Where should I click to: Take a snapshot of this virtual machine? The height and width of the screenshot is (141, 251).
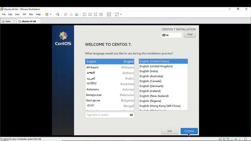(65, 14)
